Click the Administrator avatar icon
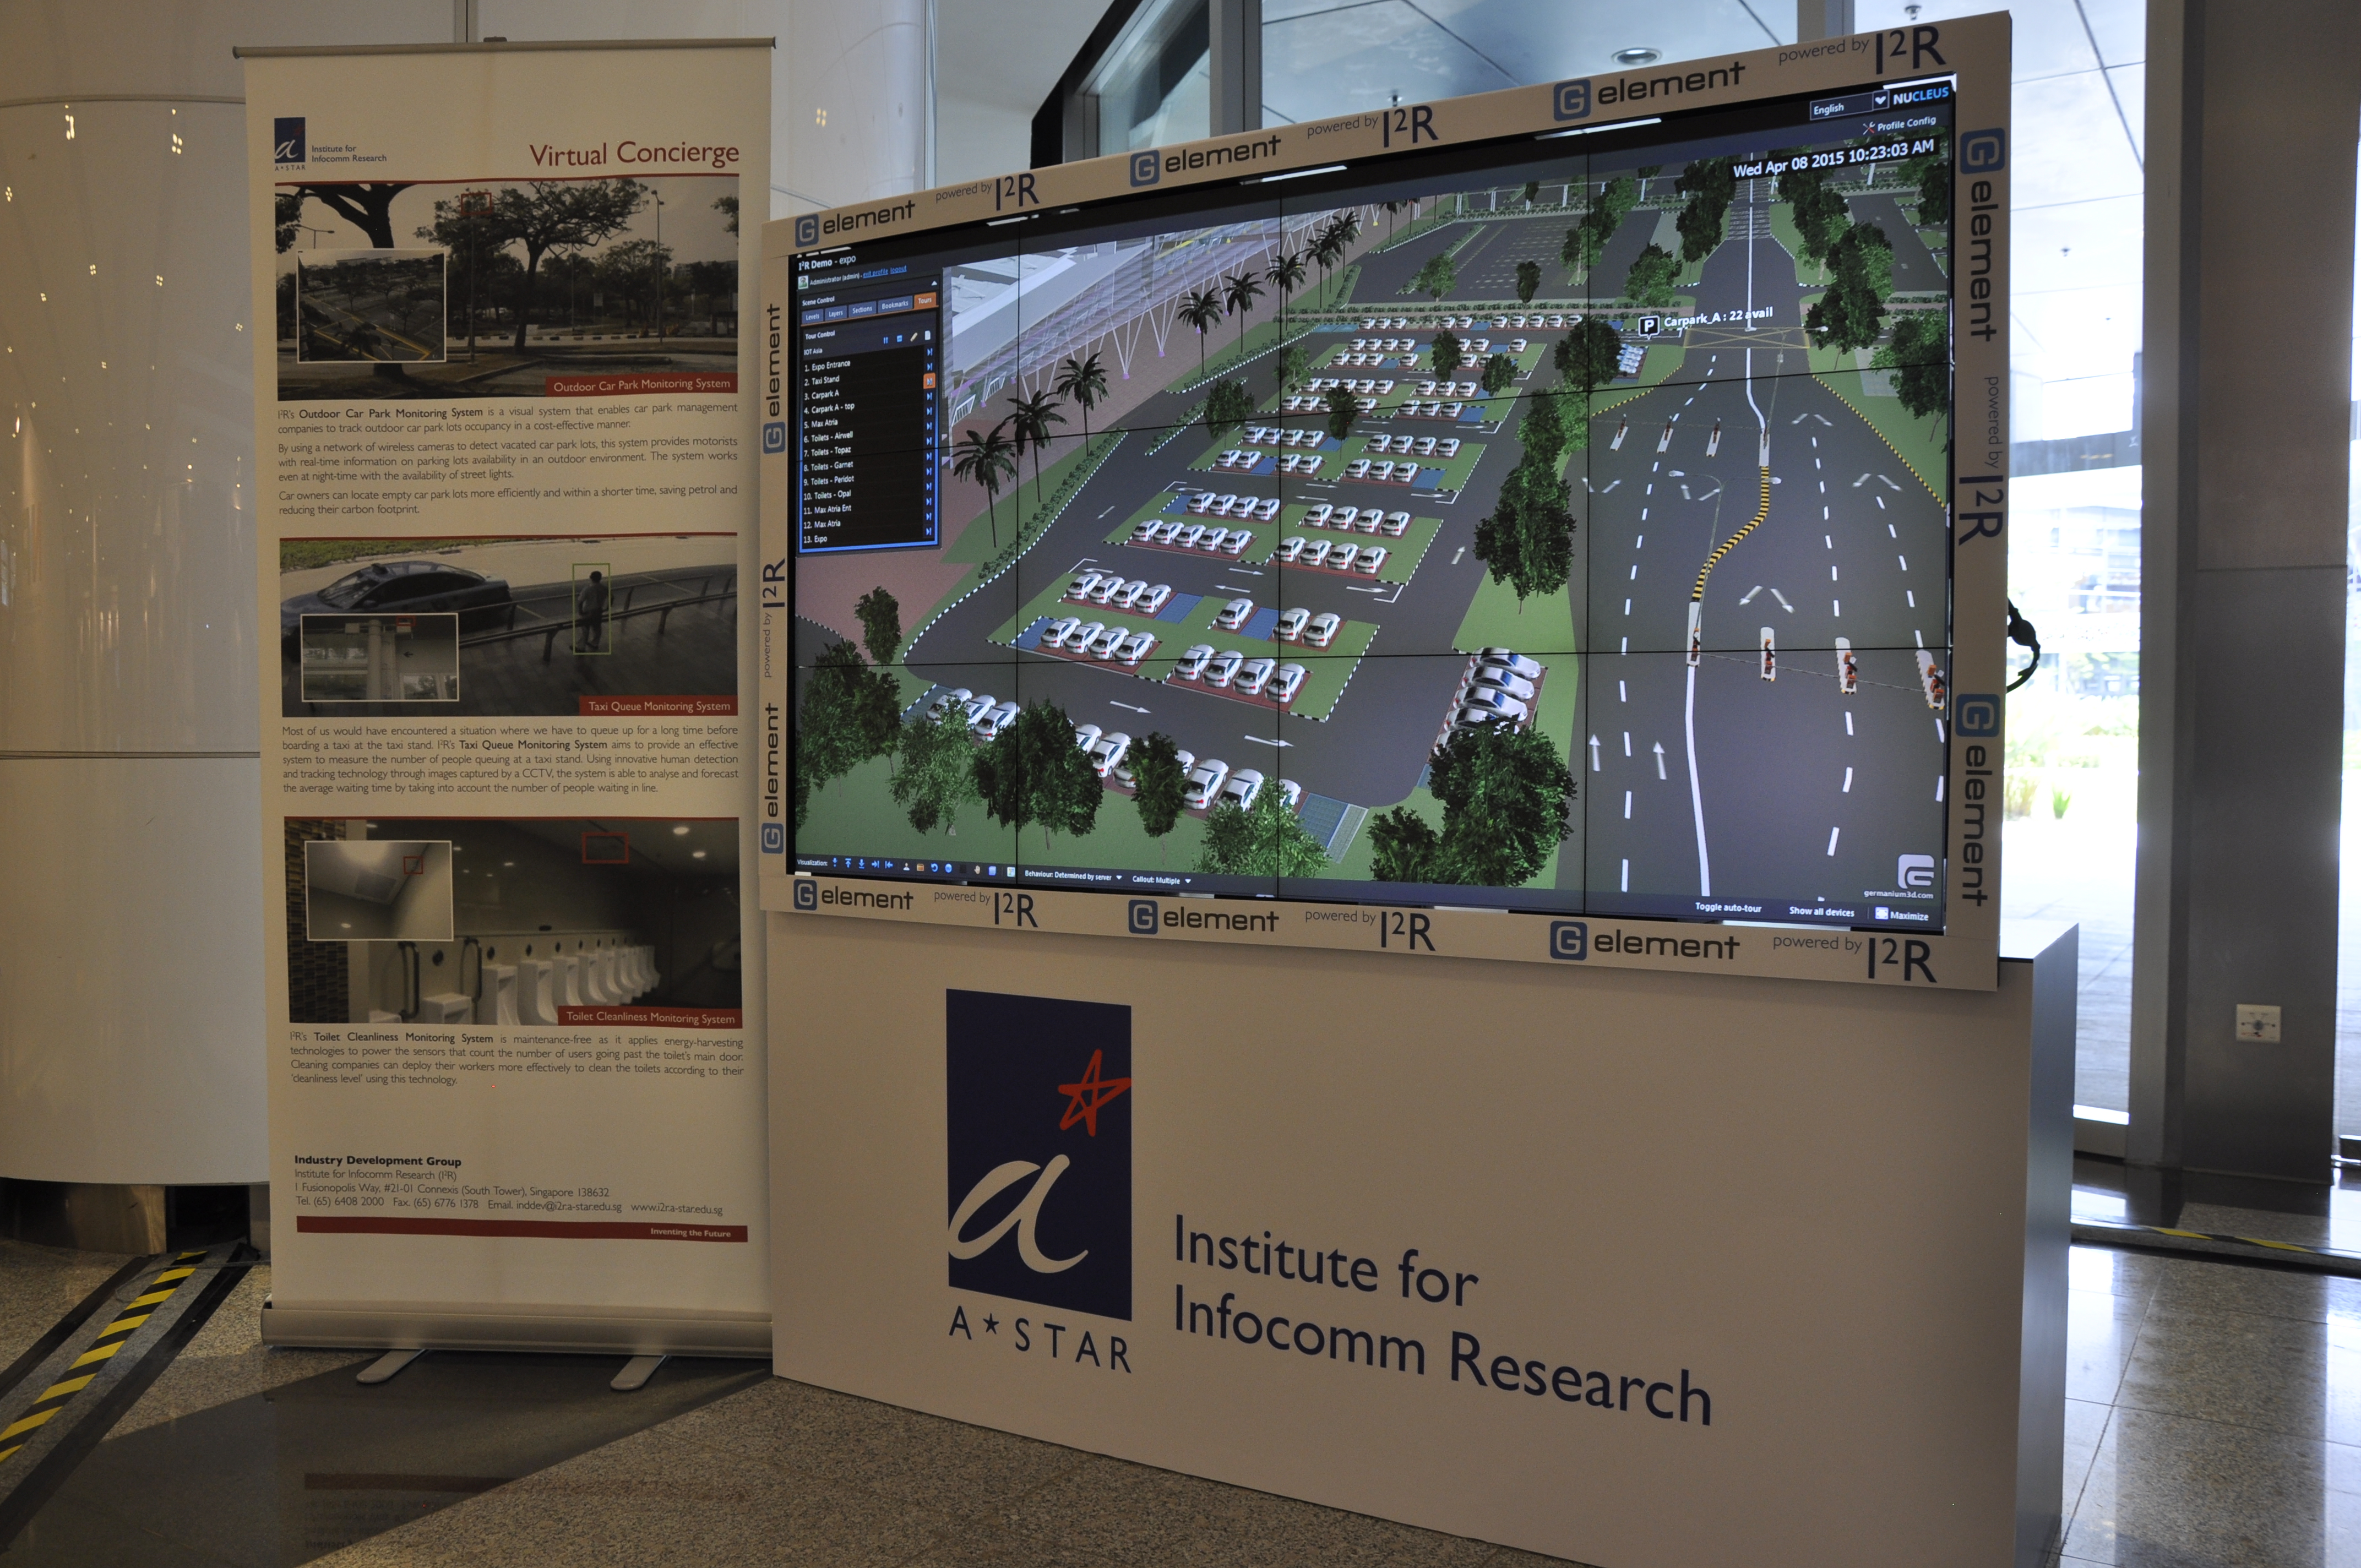This screenshot has width=2361, height=1568. tap(803, 282)
